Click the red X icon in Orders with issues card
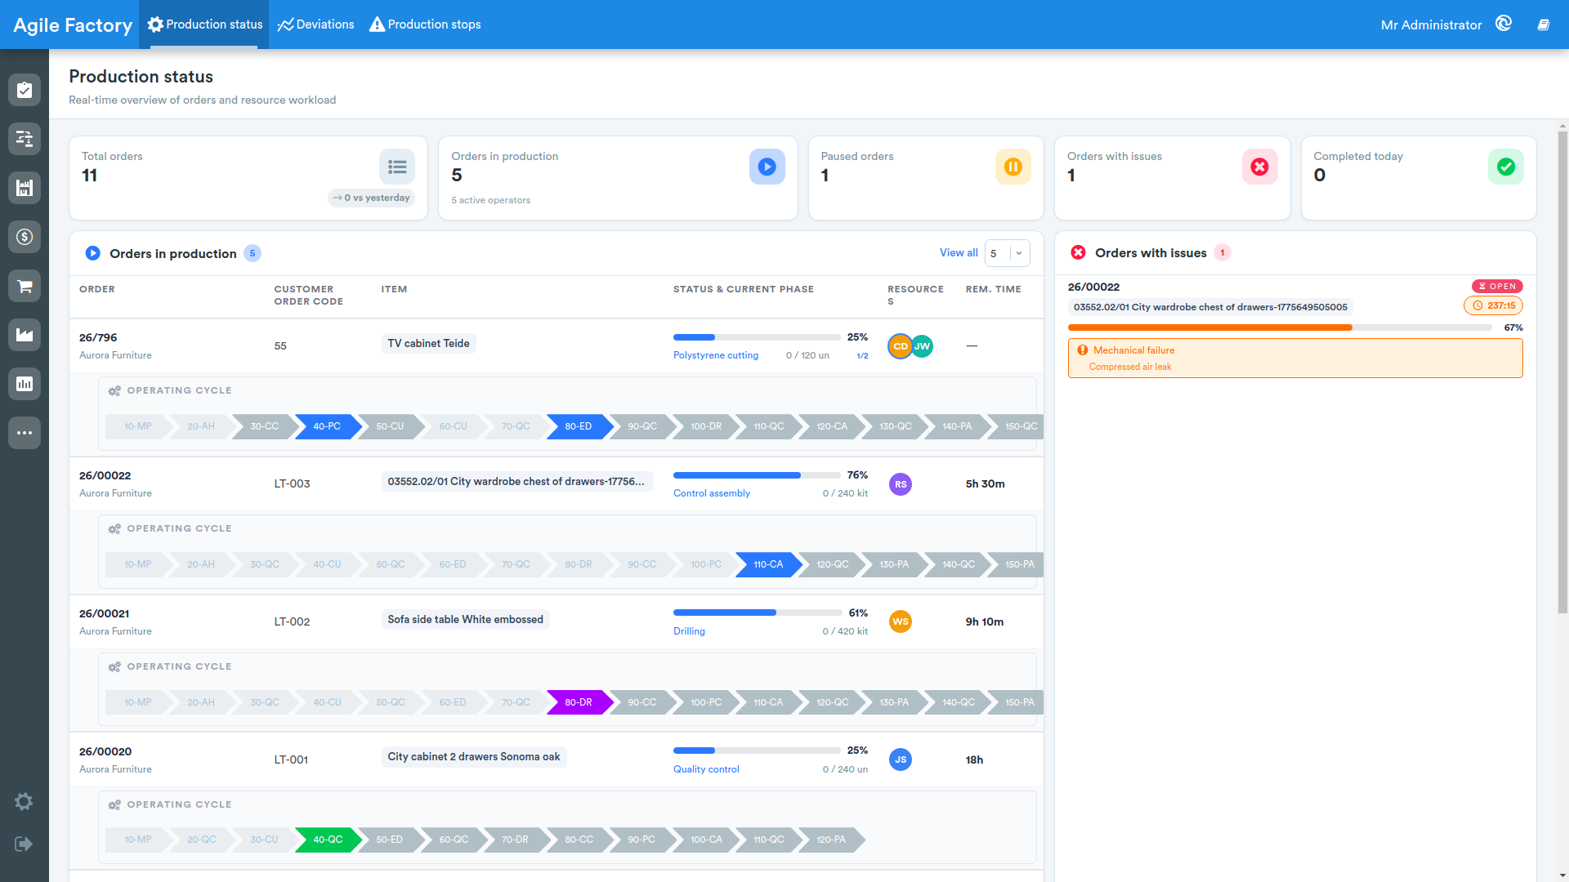Viewport: 1569px width, 882px height. (x=1260, y=167)
